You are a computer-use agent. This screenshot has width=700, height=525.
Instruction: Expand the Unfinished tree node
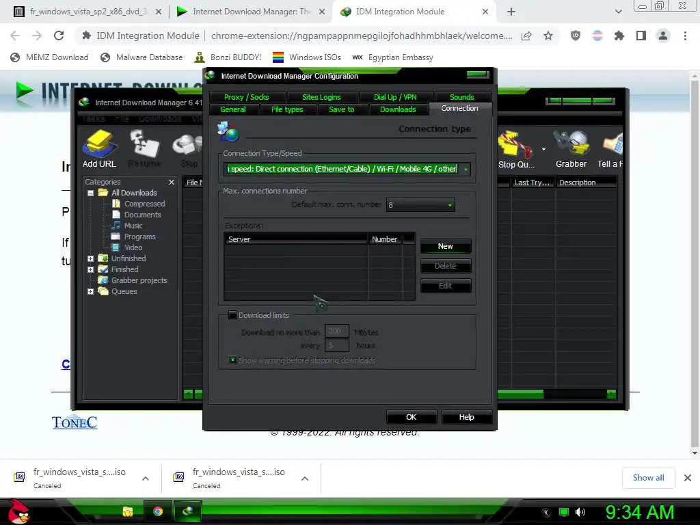pos(91,258)
